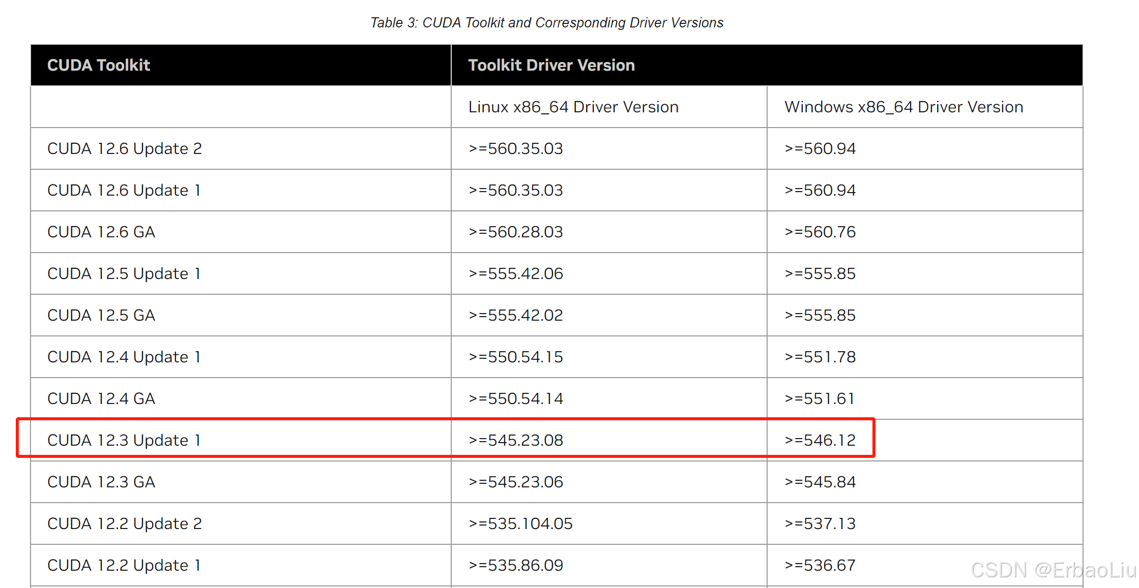Image resolution: width=1139 pixels, height=588 pixels.
Task: Select the >=555.42.06 value
Action: (x=516, y=273)
